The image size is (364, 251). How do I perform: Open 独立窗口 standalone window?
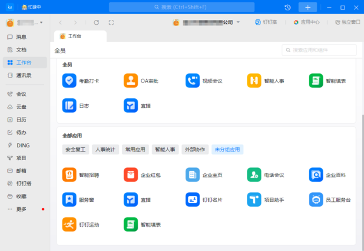(347, 22)
